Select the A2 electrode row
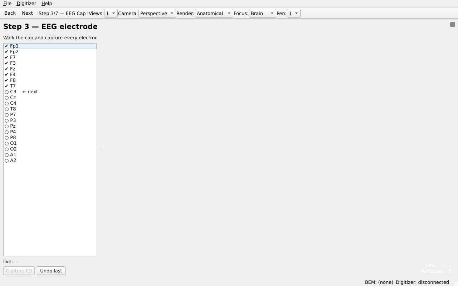The image size is (458, 286). (x=50, y=161)
